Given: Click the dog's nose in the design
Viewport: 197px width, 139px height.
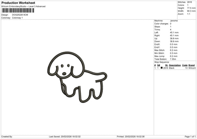Looking at the screenshot, I should pyautogui.click(x=64, y=73).
